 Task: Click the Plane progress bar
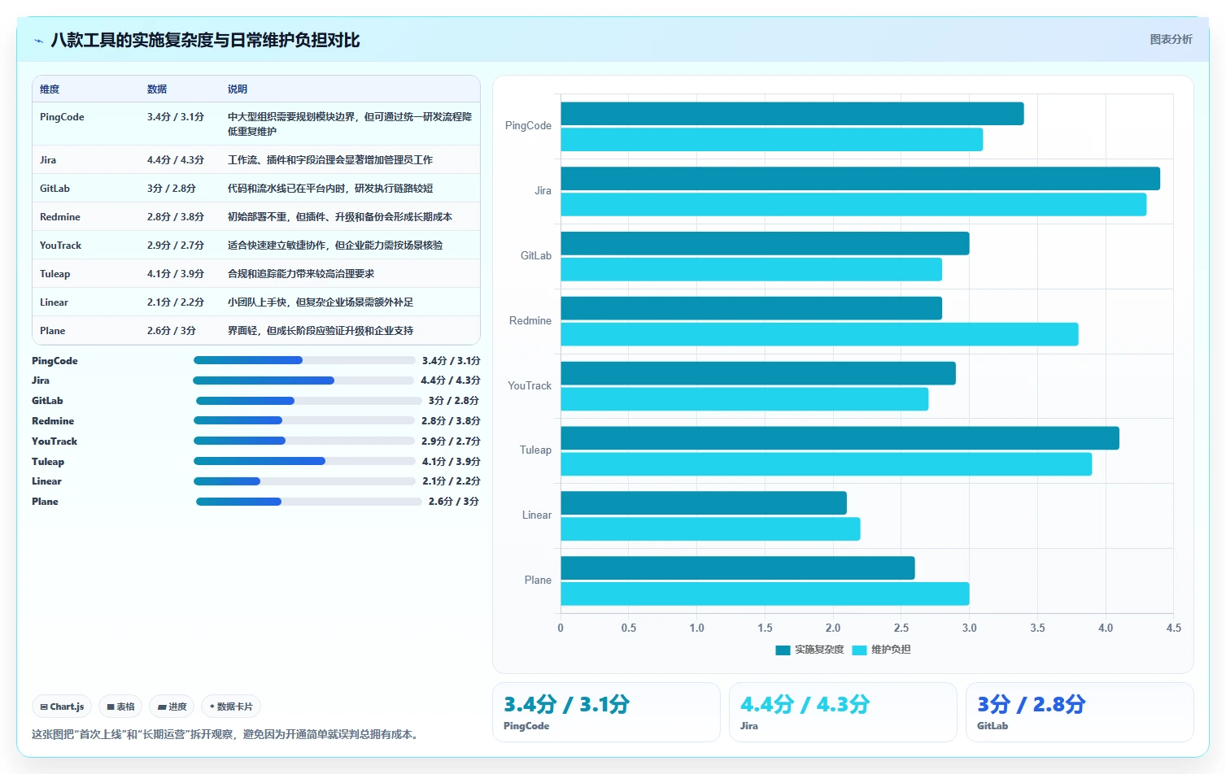[x=309, y=502]
